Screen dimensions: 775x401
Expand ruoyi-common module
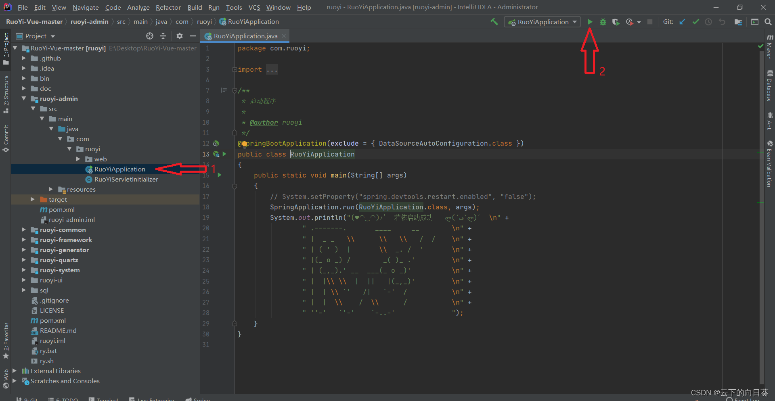23,230
